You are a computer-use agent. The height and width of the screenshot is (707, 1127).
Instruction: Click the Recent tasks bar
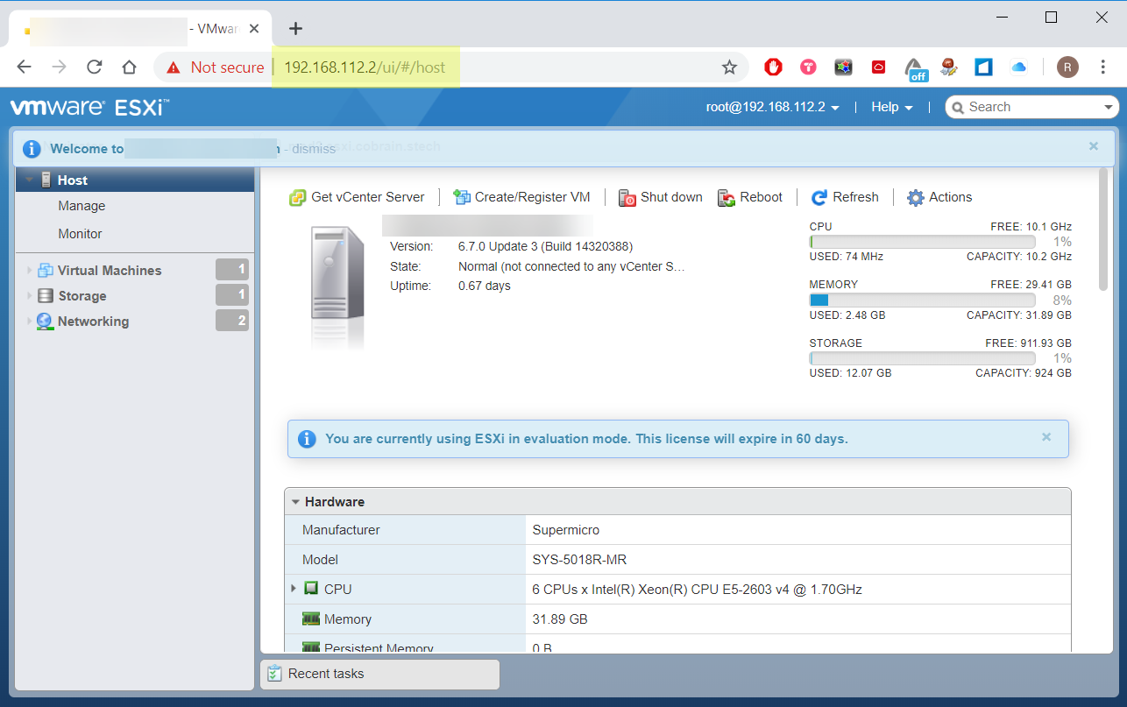click(x=379, y=674)
